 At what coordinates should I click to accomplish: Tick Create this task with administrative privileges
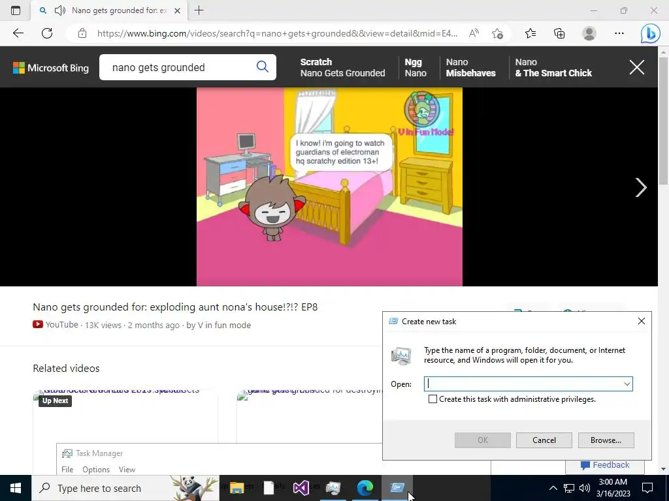click(x=432, y=399)
